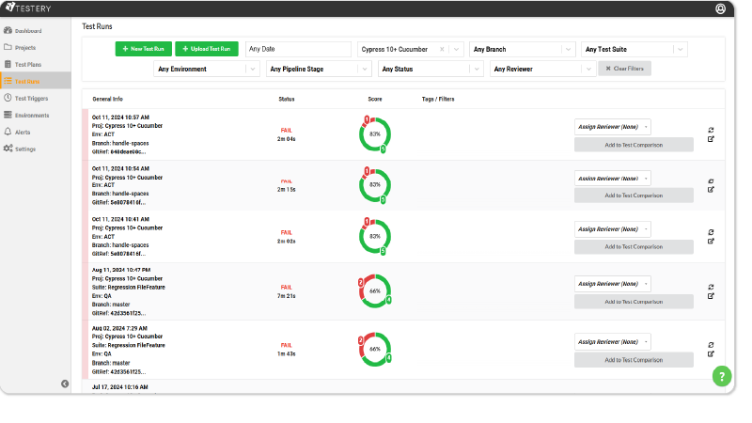This screenshot has height=423, width=752.
Task: Click the 66% score ring for Aug 11 run
Action: coord(375,291)
